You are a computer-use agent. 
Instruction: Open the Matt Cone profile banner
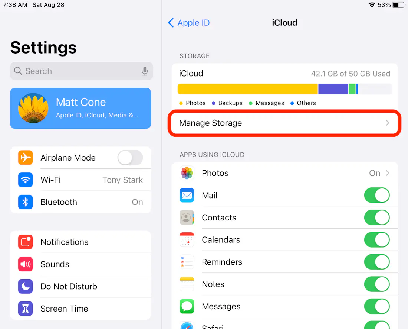[80, 108]
